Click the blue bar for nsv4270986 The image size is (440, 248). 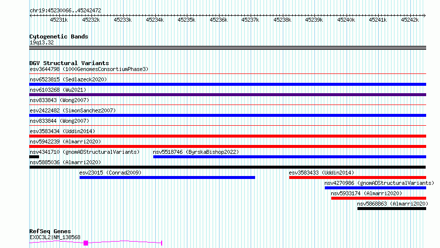point(375,188)
